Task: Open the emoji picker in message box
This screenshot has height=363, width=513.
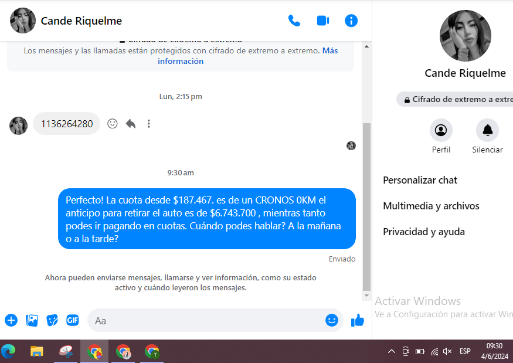Action: tap(331, 320)
